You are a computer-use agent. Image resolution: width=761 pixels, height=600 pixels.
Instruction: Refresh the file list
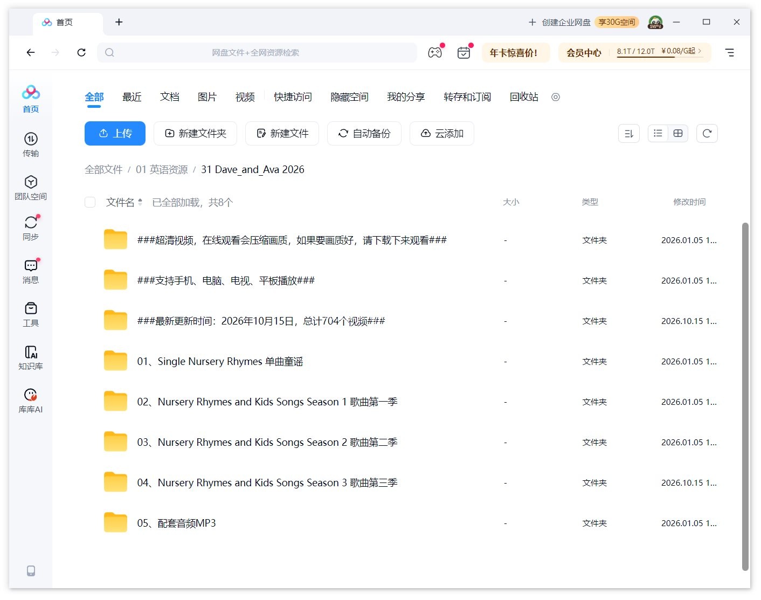tap(707, 133)
